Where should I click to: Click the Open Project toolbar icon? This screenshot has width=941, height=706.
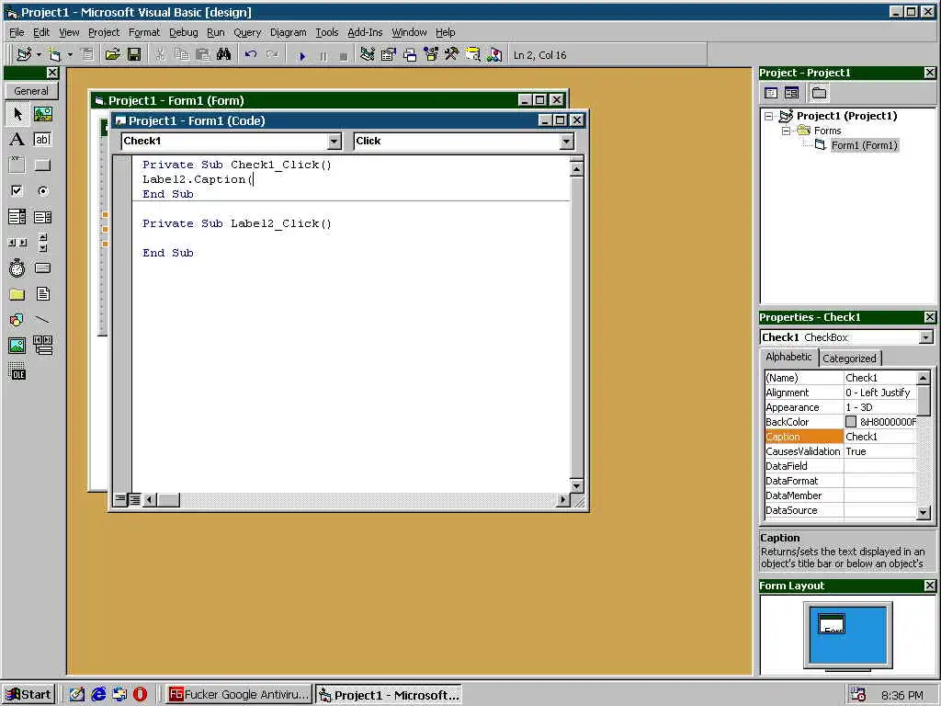[112, 54]
